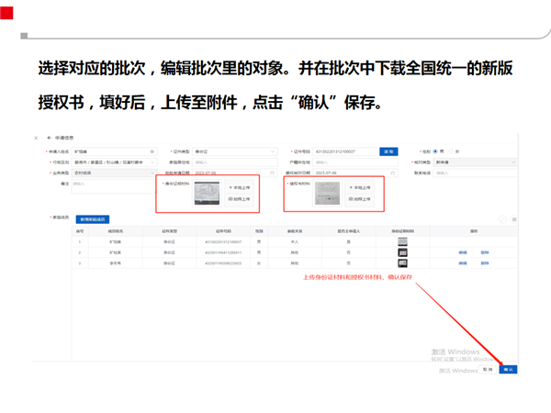
Task: Click the 取消 cancel button
Action: (x=488, y=370)
